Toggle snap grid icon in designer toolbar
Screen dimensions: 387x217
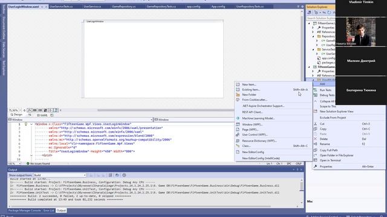35,110
